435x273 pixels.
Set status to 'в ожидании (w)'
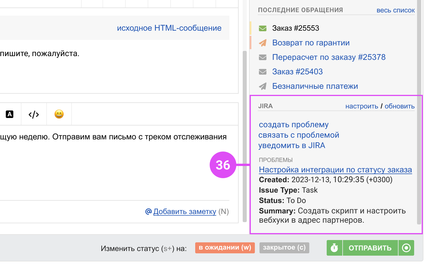click(225, 248)
